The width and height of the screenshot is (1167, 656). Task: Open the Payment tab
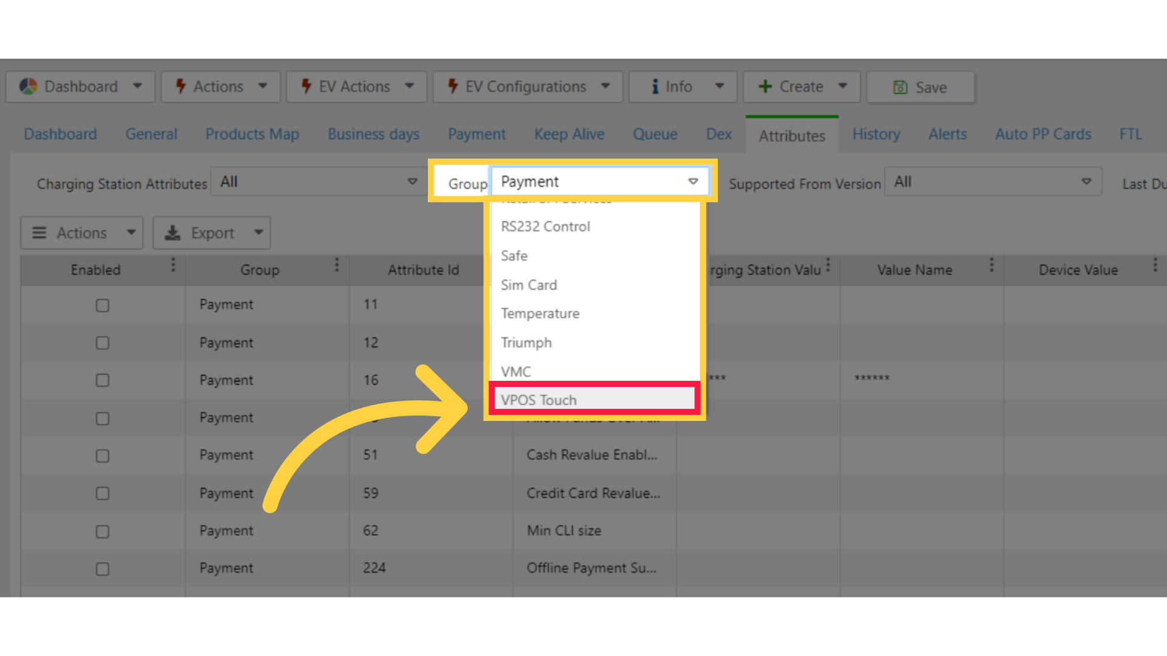point(477,134)
